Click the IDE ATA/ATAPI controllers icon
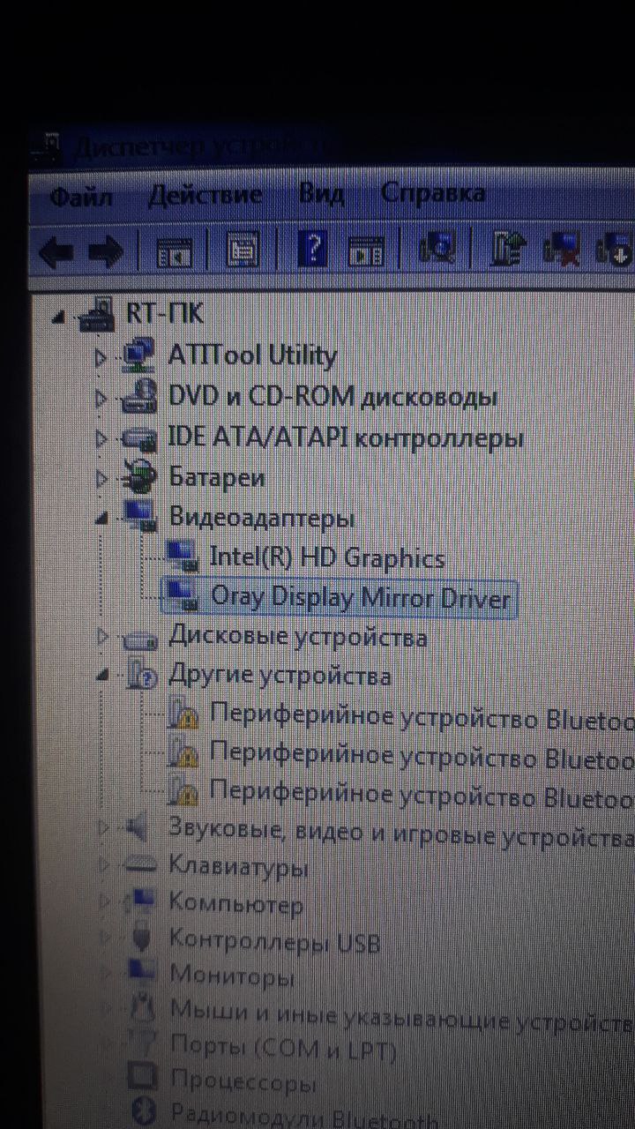 coord(138,437)
